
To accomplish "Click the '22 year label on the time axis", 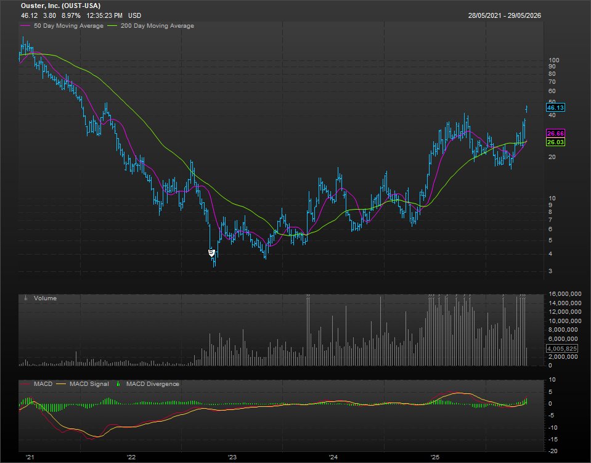I will [131, 457].
